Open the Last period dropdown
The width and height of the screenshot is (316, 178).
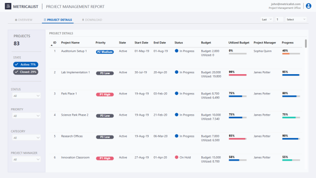(267, 19)
